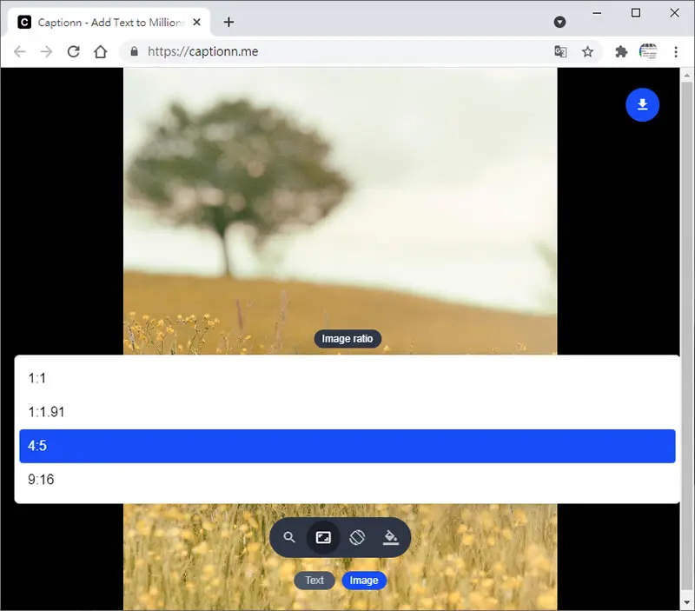Select the image ratio icon
The width and height of the screenshot is (695, 611).
pyautogui.click(x=323, y=537)
